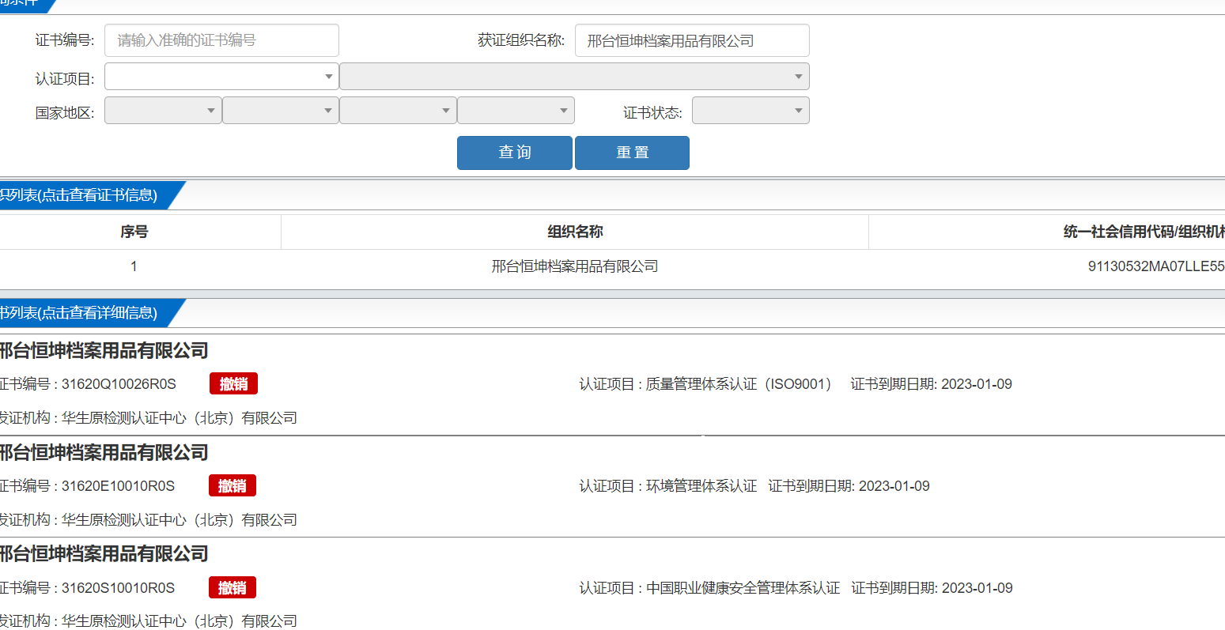Open certificate 31620Q10026R0S details
The width and height of the screenshot is (1225, 630).
point(119,384)
